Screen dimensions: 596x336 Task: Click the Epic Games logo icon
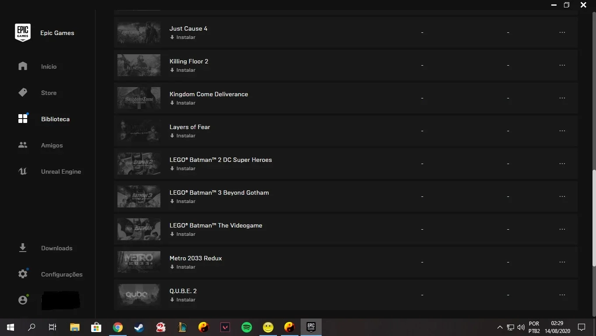(23, 33)
